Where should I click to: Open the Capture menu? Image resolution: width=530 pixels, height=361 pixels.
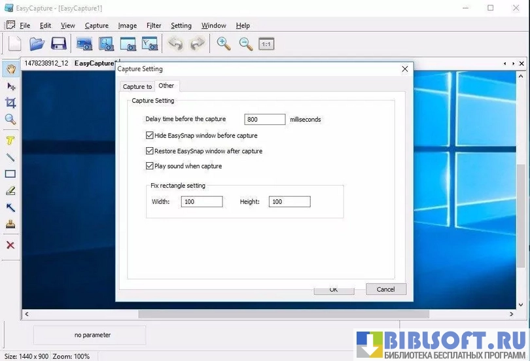tap(97, 26)
